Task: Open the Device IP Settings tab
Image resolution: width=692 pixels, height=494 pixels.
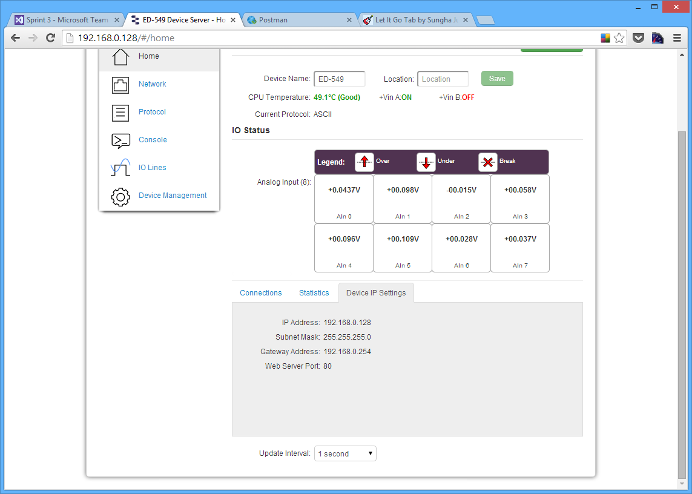Action: pyautogui.click(x=376, y=292)
